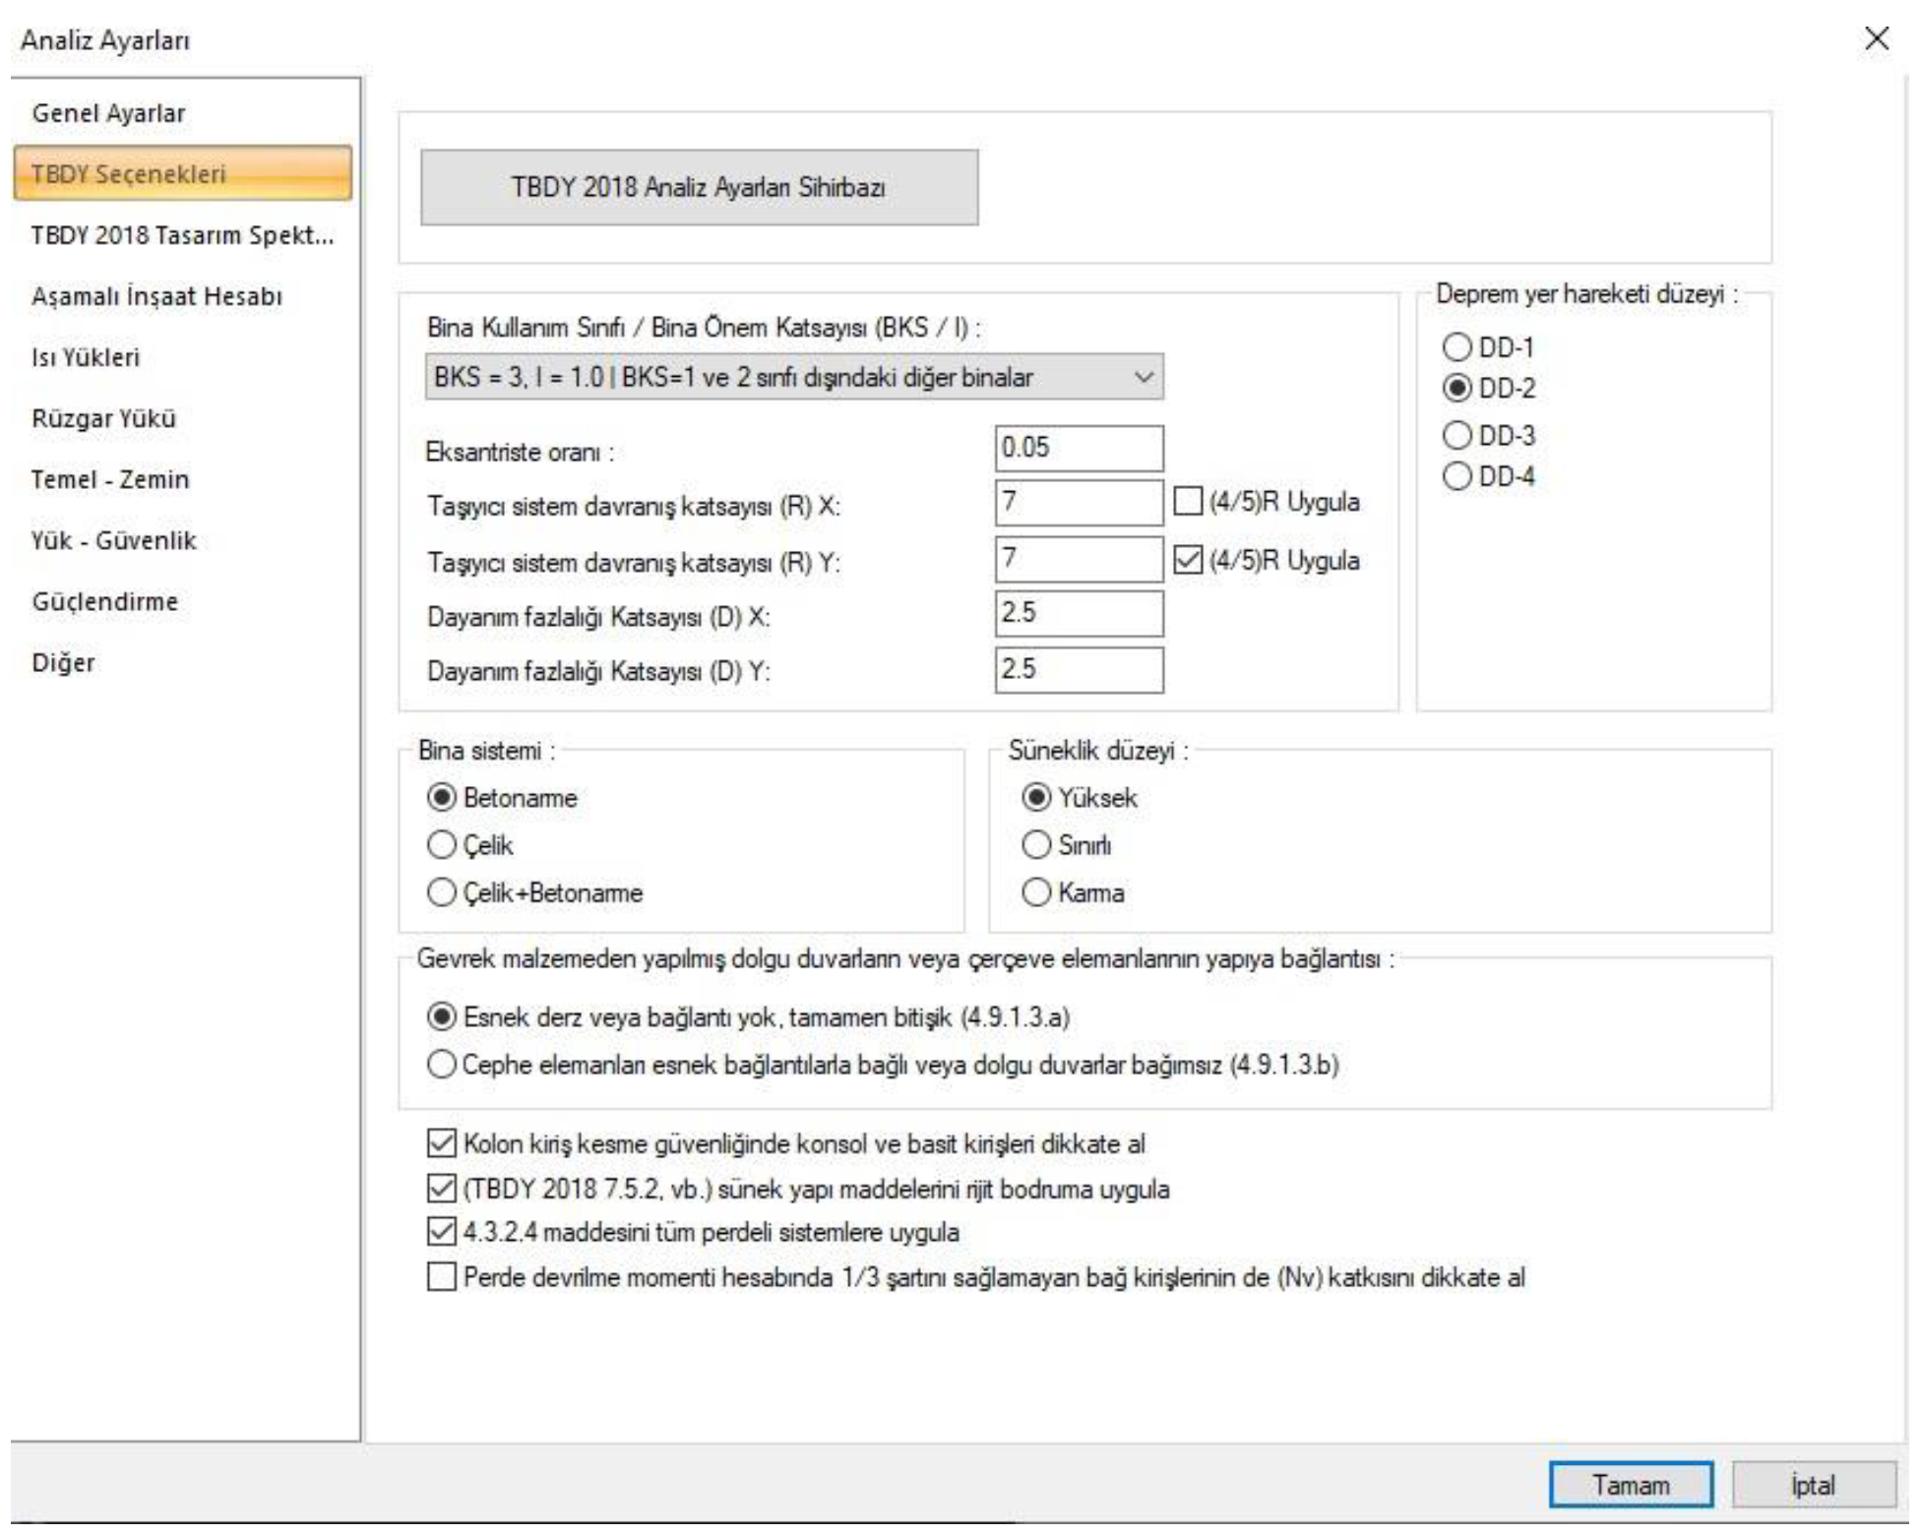Enable (4/5)R Uygula for R X
Screen dimensions: 1921x1535
(1188, 502)
